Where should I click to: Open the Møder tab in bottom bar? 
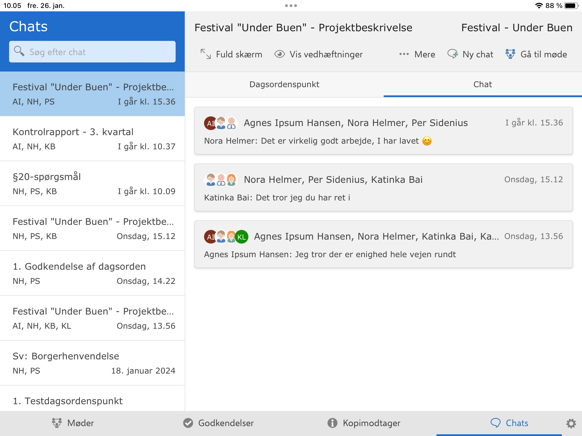(73, 423)
